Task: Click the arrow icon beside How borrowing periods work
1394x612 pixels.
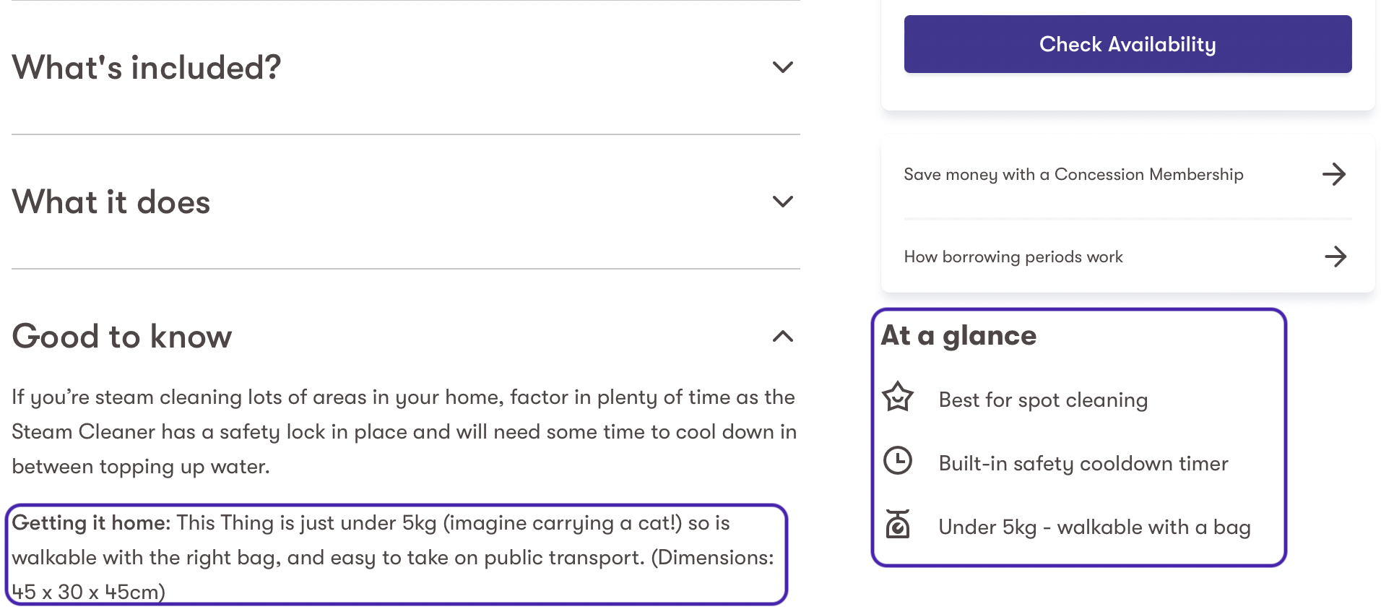Action: tap(1335, 257)
